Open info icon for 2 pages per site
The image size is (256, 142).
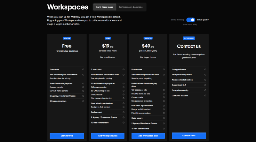pyautogui.click(x=83, y=87)
